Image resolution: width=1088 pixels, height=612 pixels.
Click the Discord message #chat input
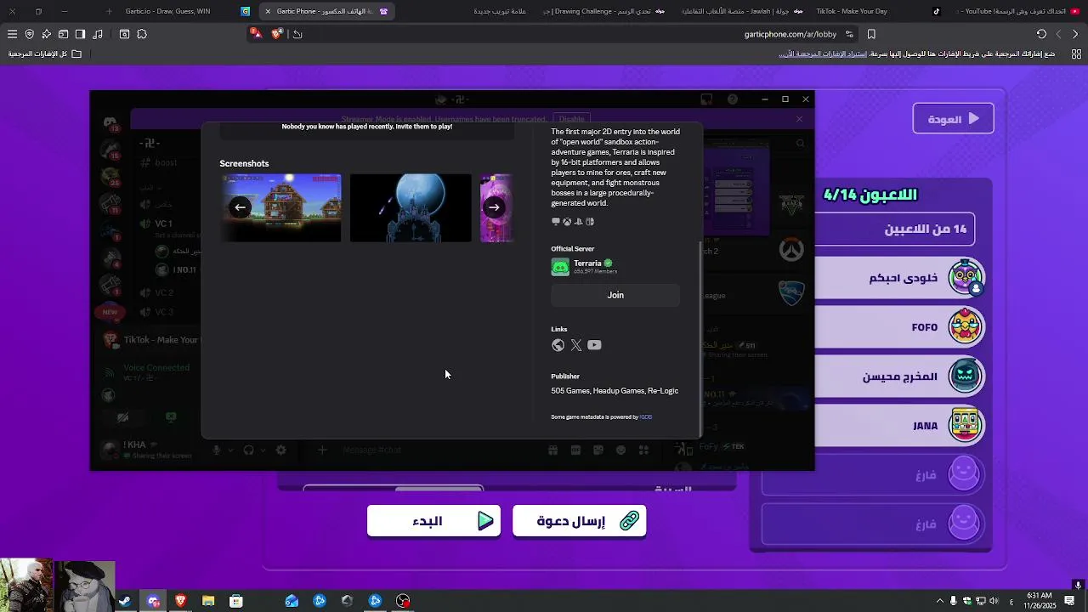(438, 450)
